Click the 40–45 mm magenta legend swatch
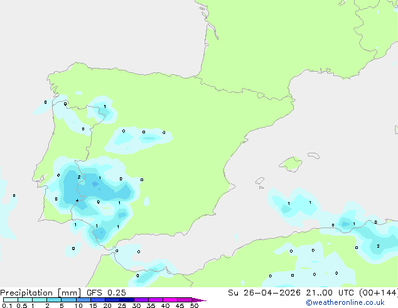 coord(170,300)
